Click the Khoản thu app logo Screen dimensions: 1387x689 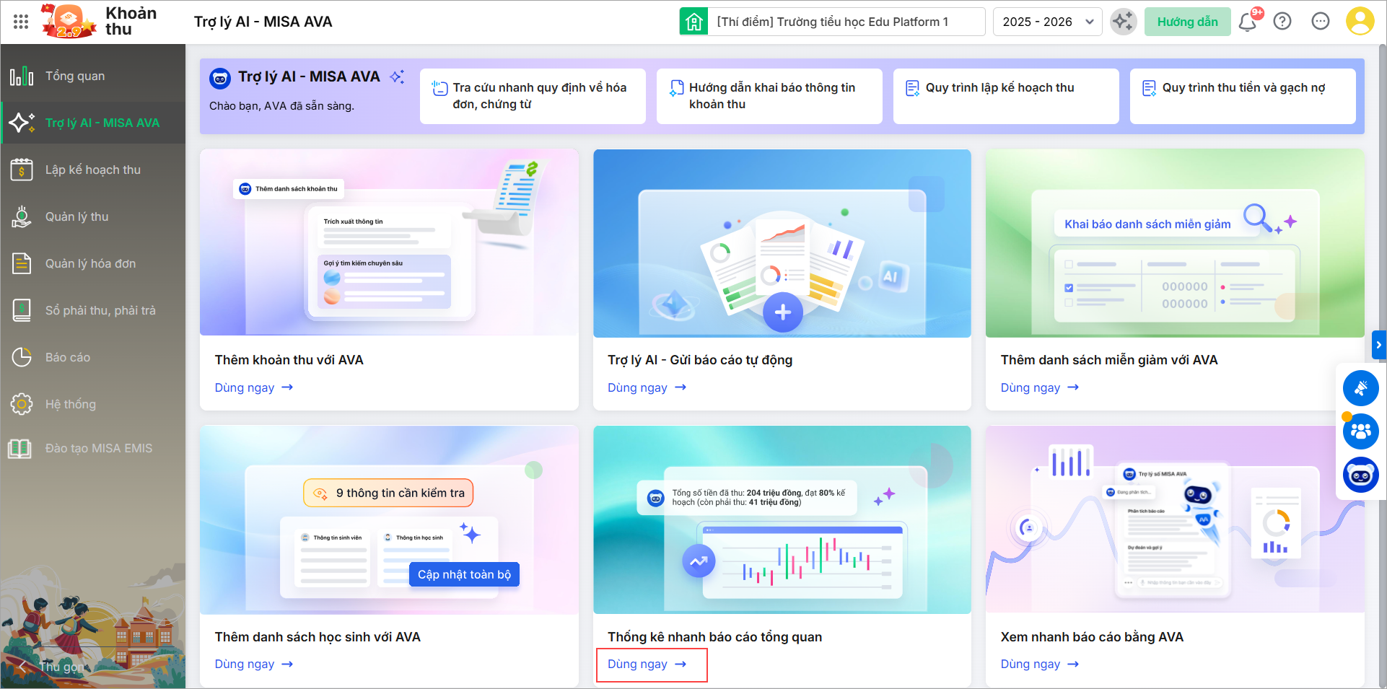point(69,22)
